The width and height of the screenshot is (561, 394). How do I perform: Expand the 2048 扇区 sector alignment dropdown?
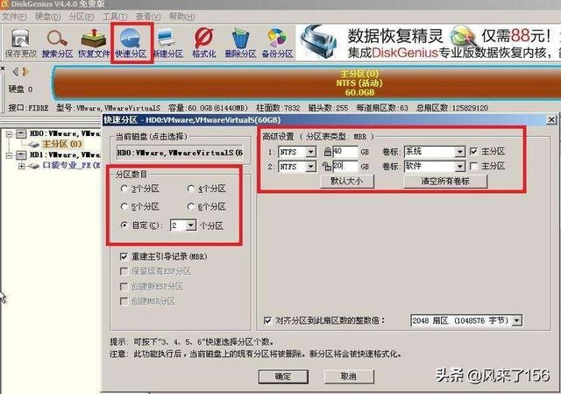(x=516, y=321)
